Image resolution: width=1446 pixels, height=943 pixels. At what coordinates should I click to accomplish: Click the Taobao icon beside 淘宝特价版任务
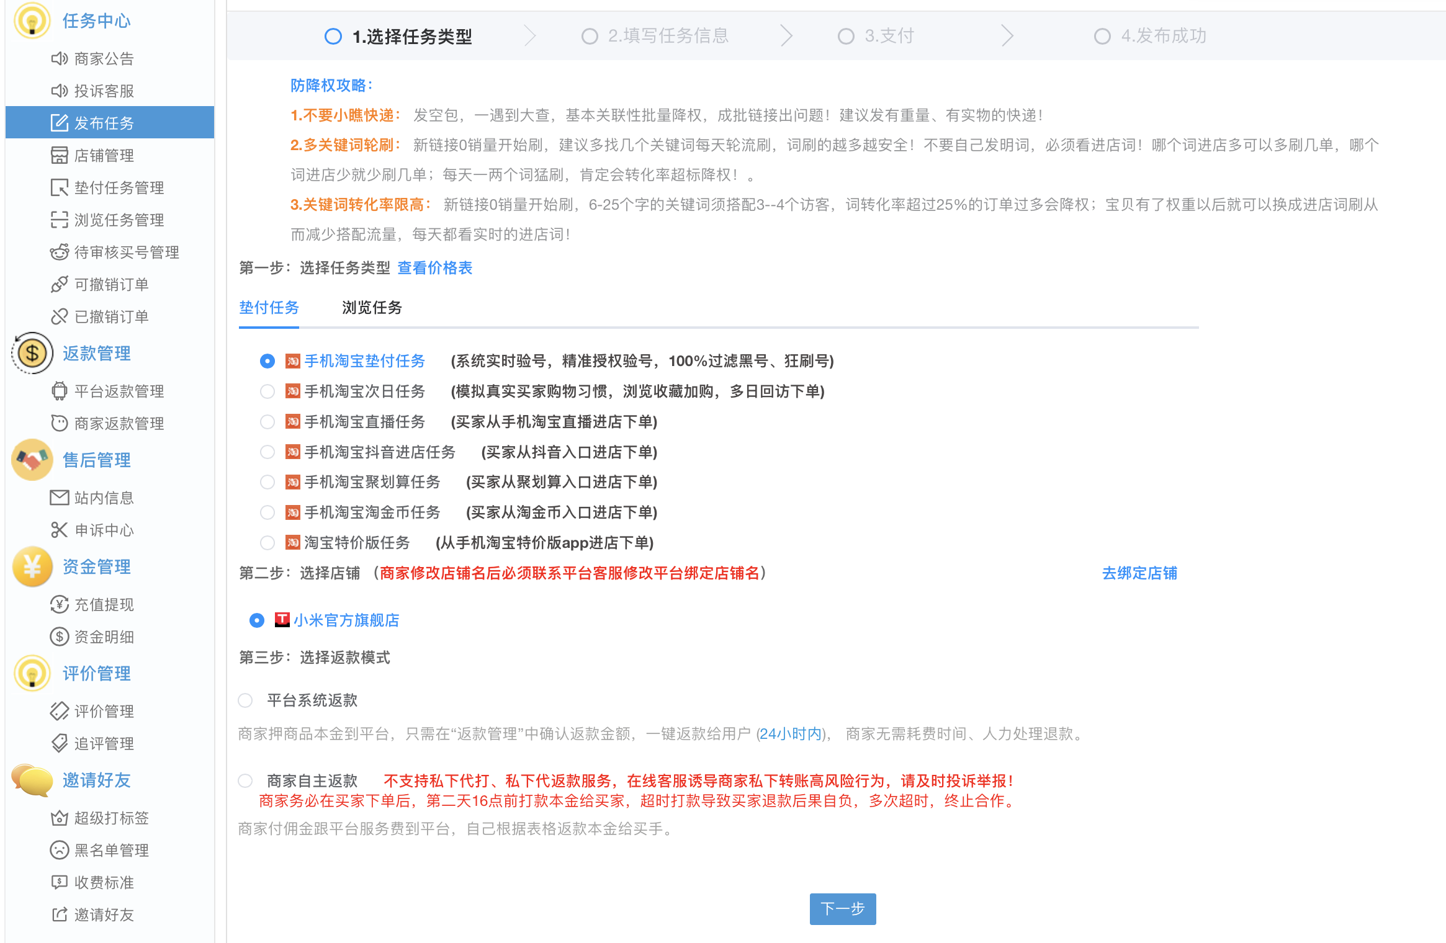click(x=293, y=543)
